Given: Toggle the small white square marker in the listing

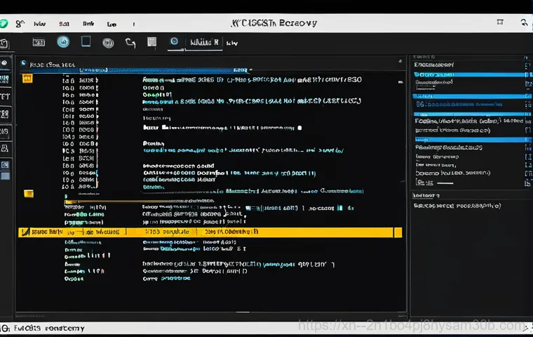Looking at the screenshot, I should [299, 128].
